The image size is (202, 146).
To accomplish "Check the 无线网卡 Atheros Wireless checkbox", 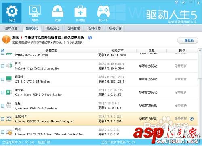I will (2, 119).
